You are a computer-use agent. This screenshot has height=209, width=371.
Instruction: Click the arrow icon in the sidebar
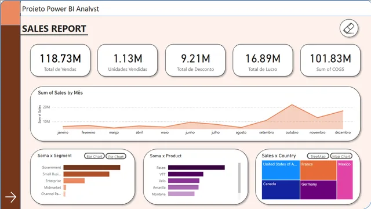(x=11, y=197)
